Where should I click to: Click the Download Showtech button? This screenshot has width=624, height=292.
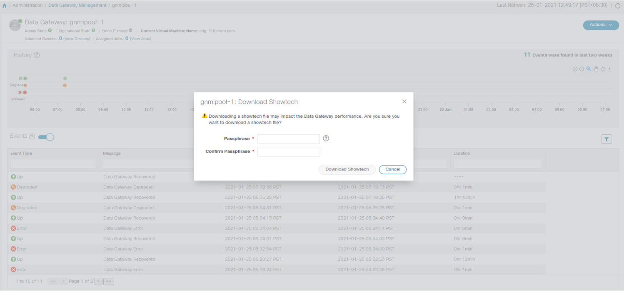coord(347,170)
